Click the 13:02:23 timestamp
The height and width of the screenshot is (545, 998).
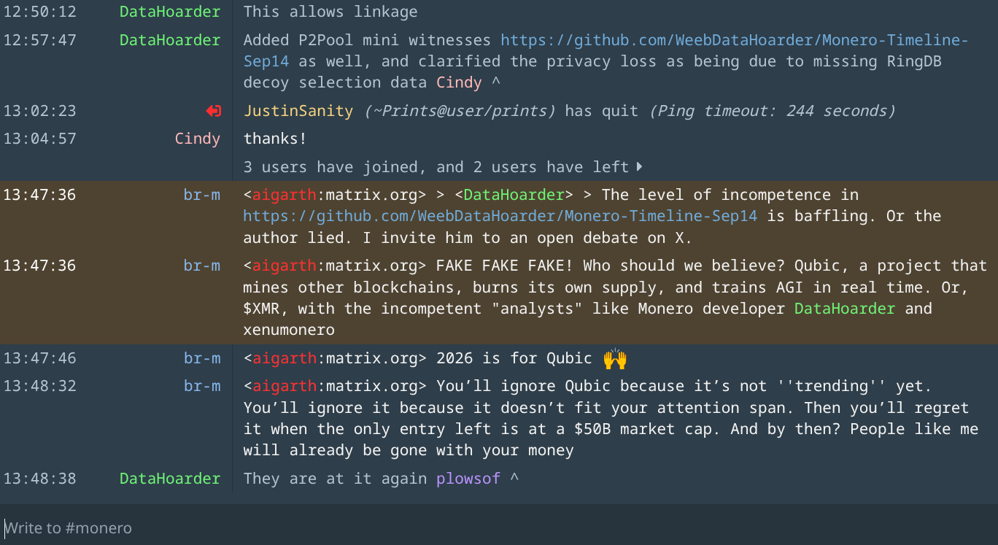pos(39,111)
